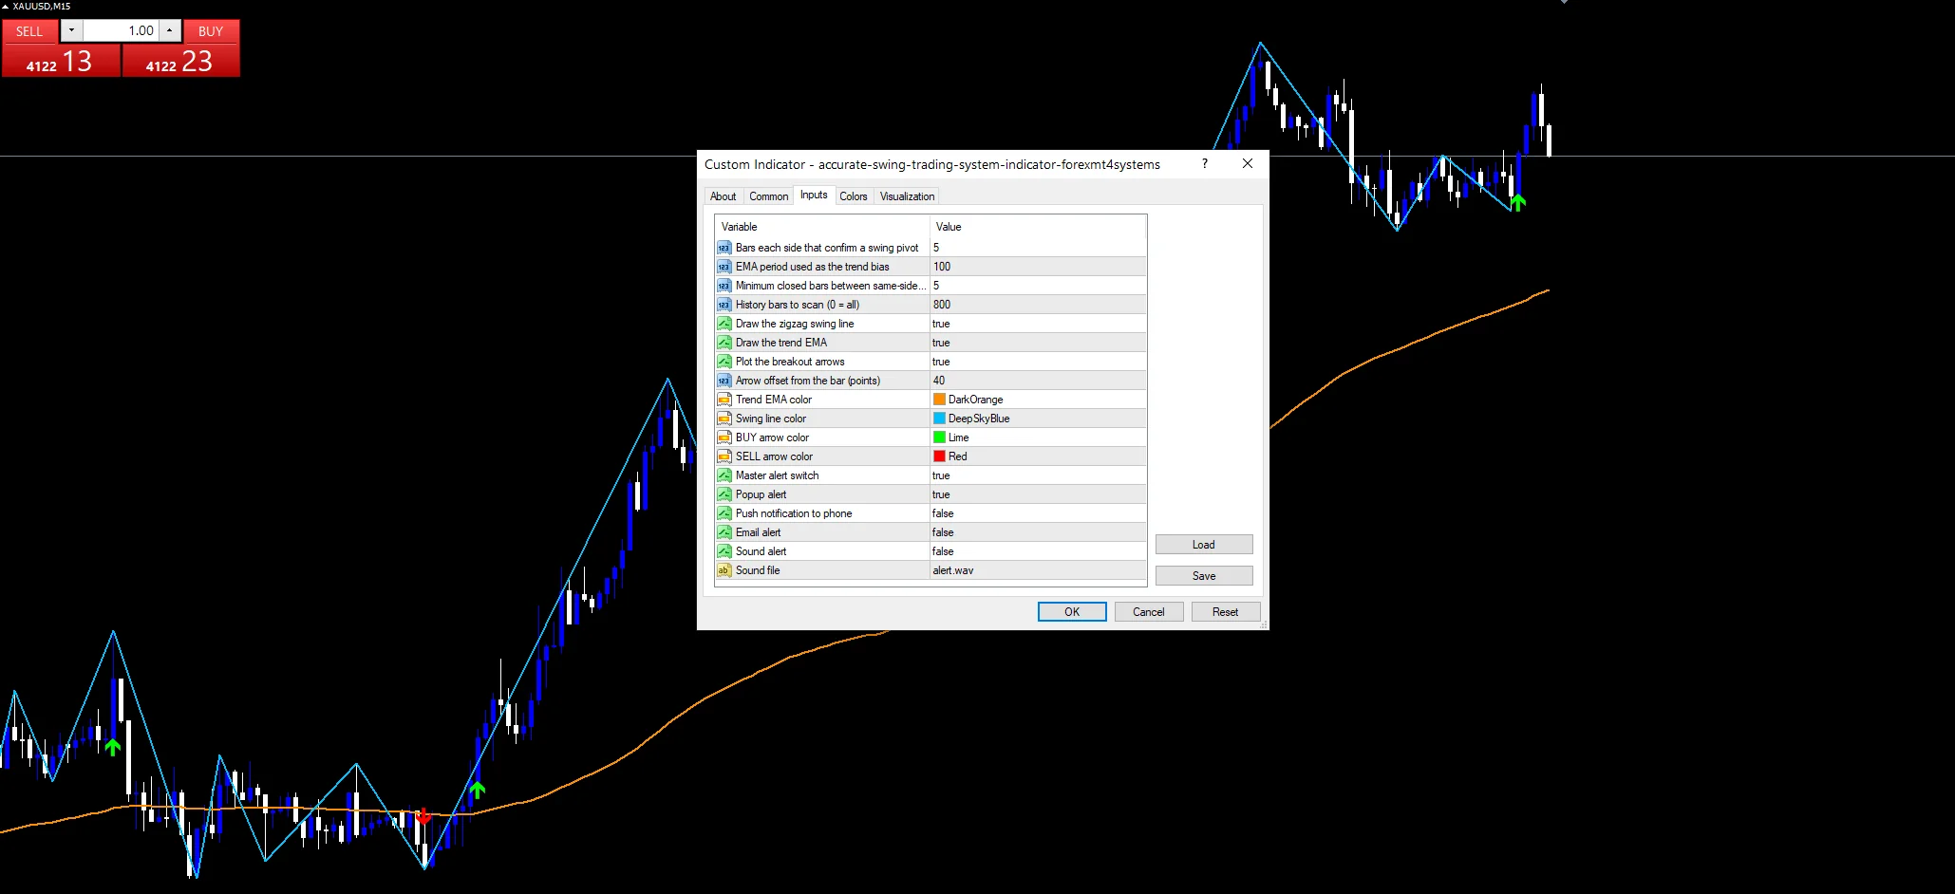Click the Load button to load preset

pyautogui.click(x=1204, y=545)
